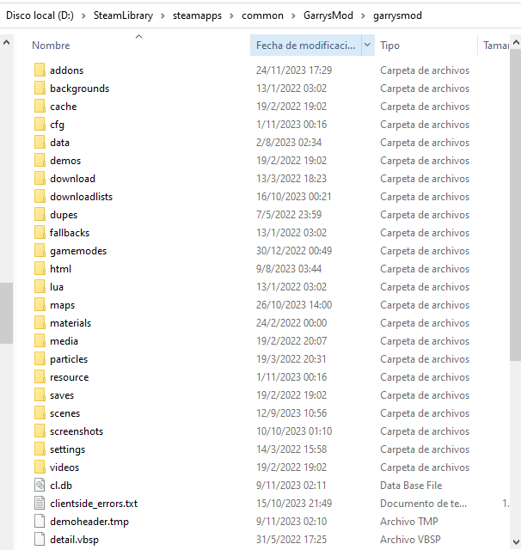Image resolution: width=521 pixels, height=550 pixels.
Task: Click the cache folder icon
Action: pyautogui.click(x=40, y=107)
